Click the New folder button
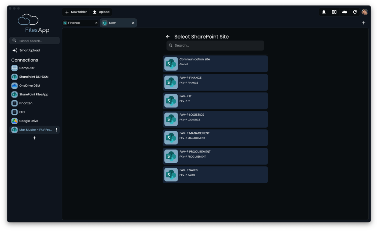378x231 pixels. pyautogui.click(x=76, y=12)
